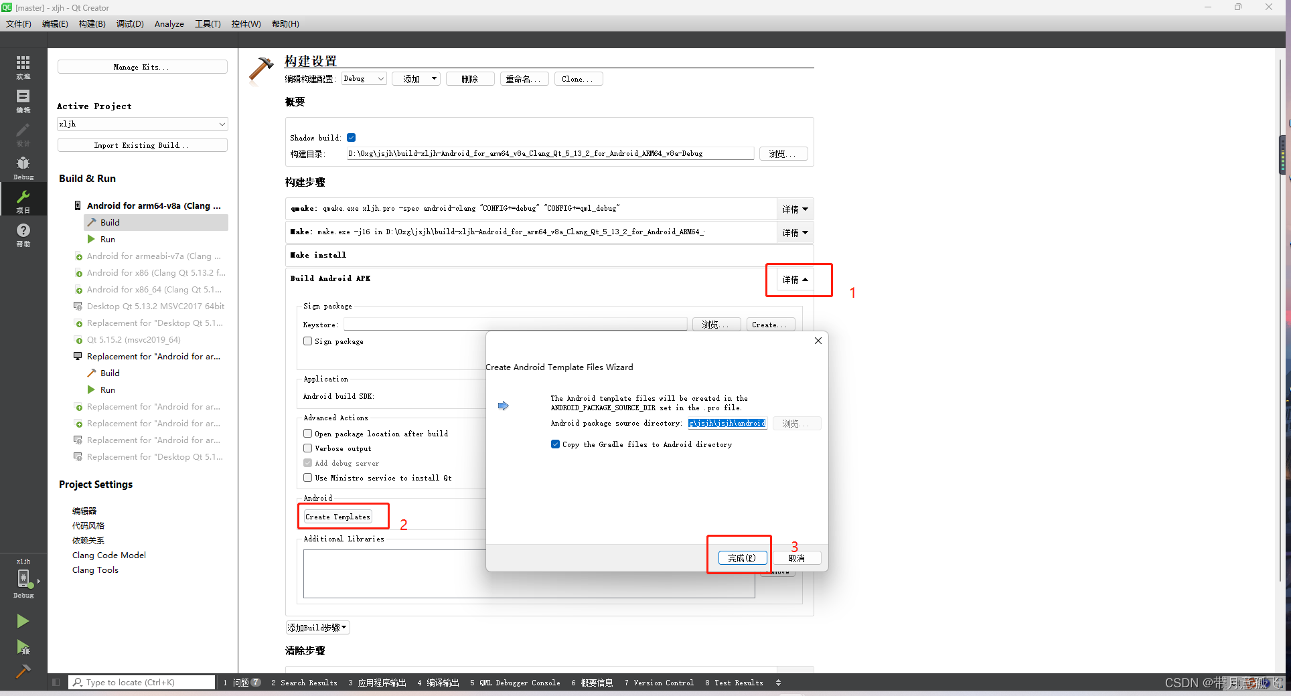
Task: Click the Android arm64-v8a kit device icon
Action: pos(78,205)
